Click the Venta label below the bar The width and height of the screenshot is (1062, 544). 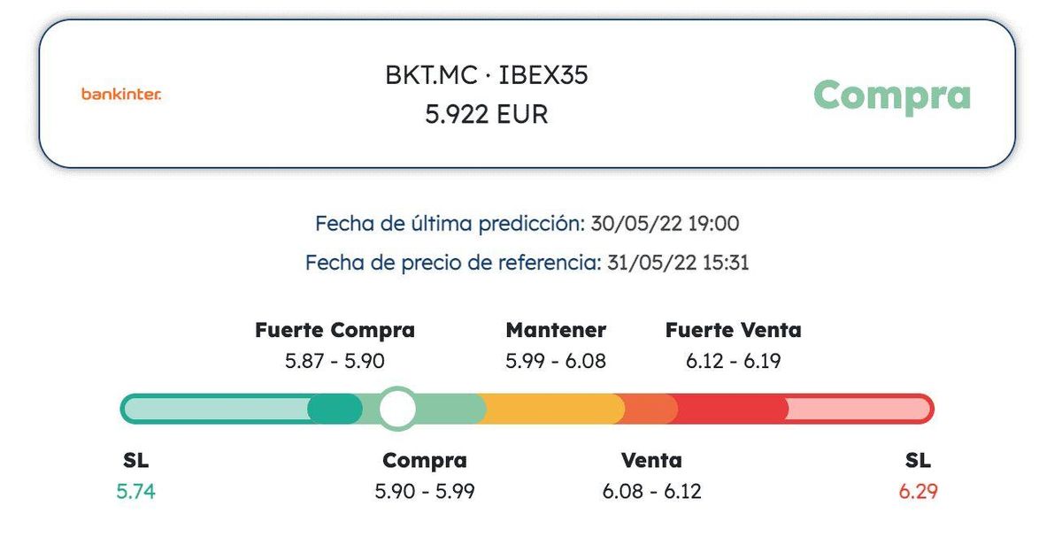651,461
